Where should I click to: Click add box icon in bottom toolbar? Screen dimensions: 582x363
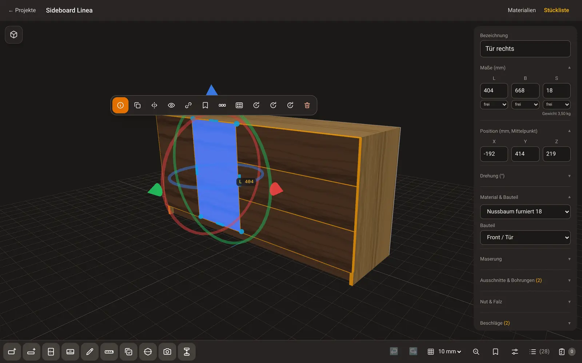pos(12,351)
